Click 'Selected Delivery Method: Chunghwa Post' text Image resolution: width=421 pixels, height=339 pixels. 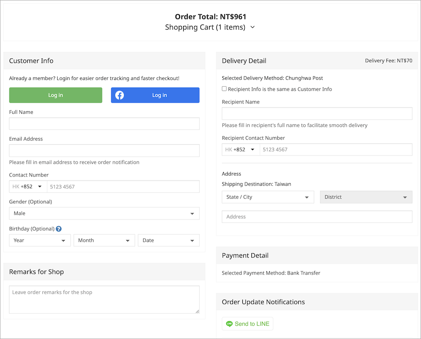tap(272, 78)
